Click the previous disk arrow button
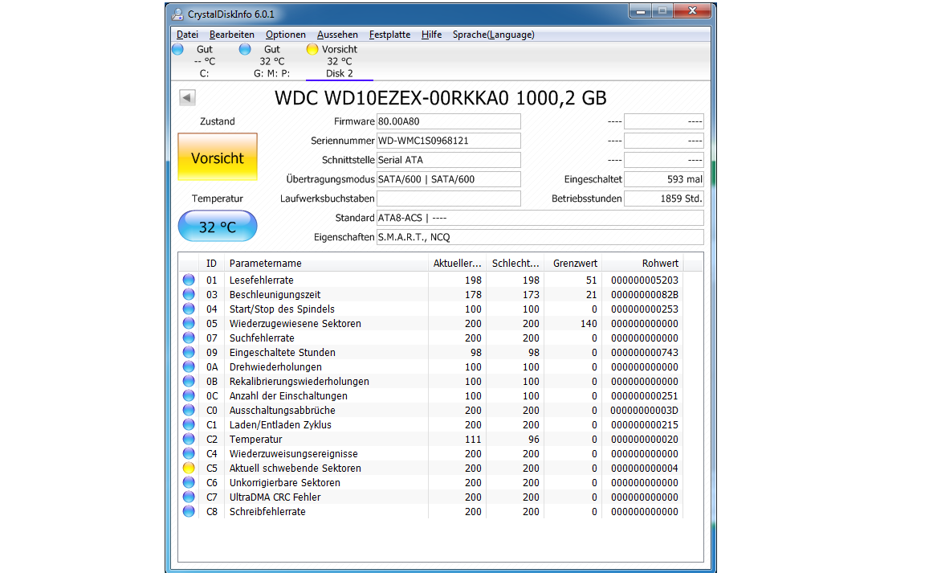This screenshot has height=573, width=925. pos(187,97)
